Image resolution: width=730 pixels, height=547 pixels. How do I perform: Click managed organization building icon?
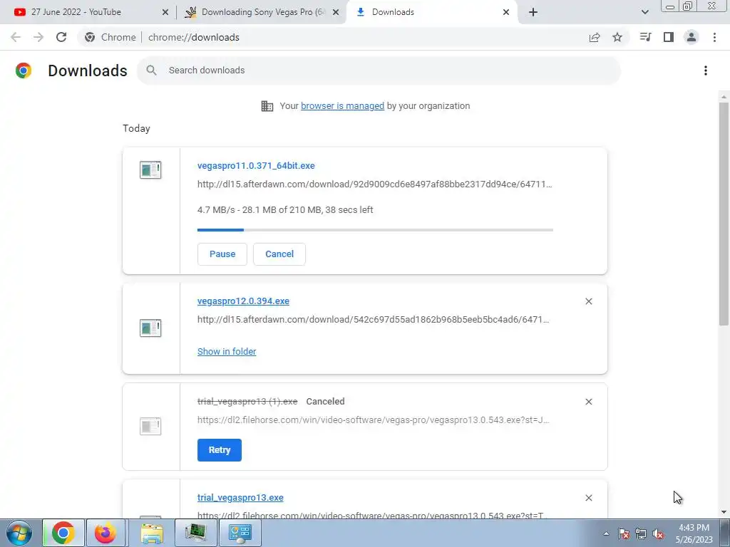[267, 106]
